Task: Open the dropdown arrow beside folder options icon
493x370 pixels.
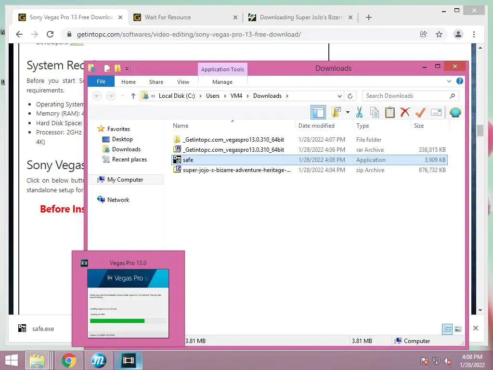Action: coord(348,112)
